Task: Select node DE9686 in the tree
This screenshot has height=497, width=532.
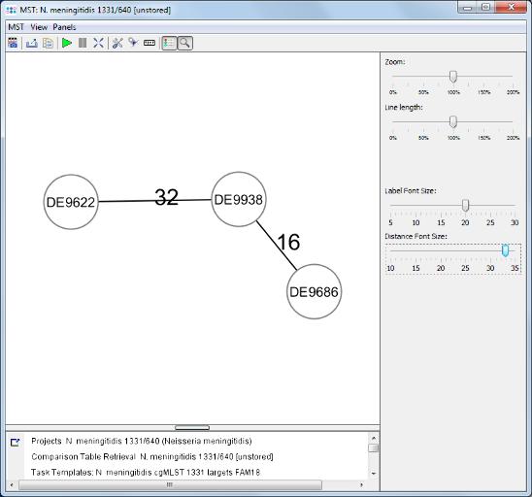Action: point(315,292)
